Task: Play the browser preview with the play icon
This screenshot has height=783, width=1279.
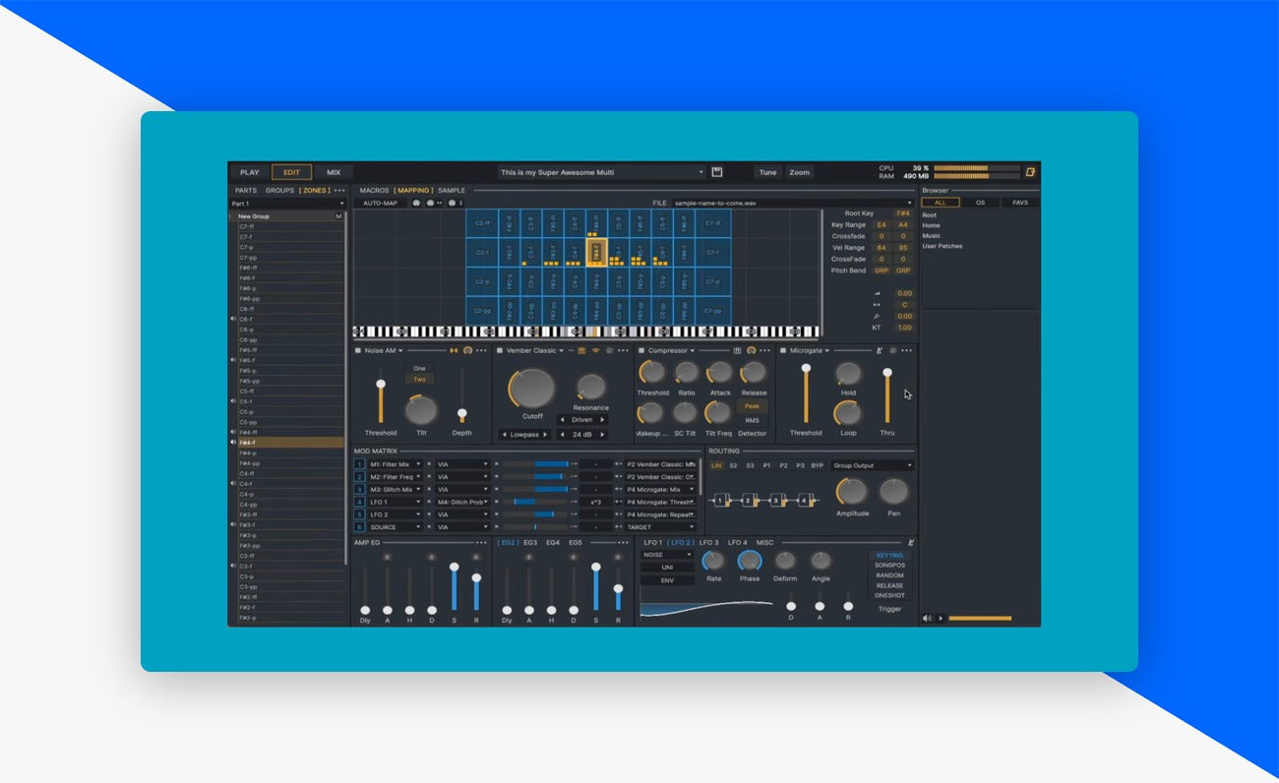Action: tap(941, 618)
